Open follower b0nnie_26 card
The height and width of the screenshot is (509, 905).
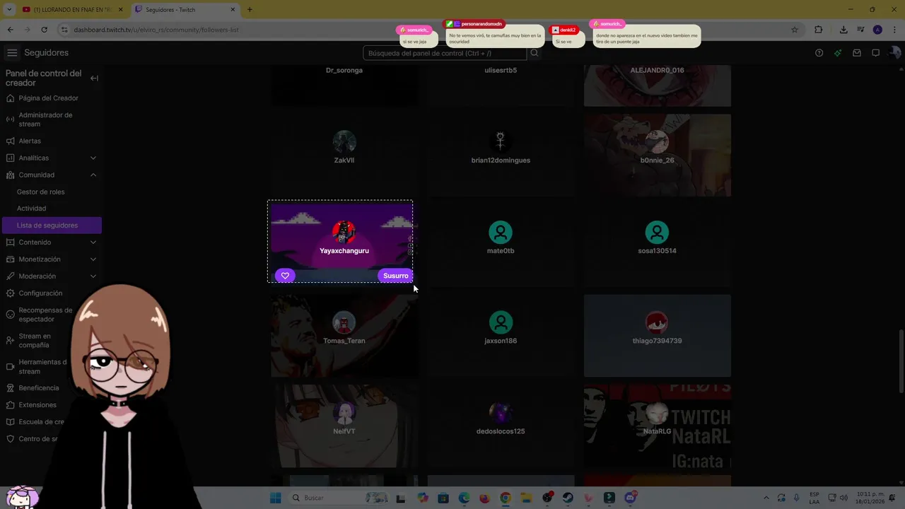click(x=658, y=155)
